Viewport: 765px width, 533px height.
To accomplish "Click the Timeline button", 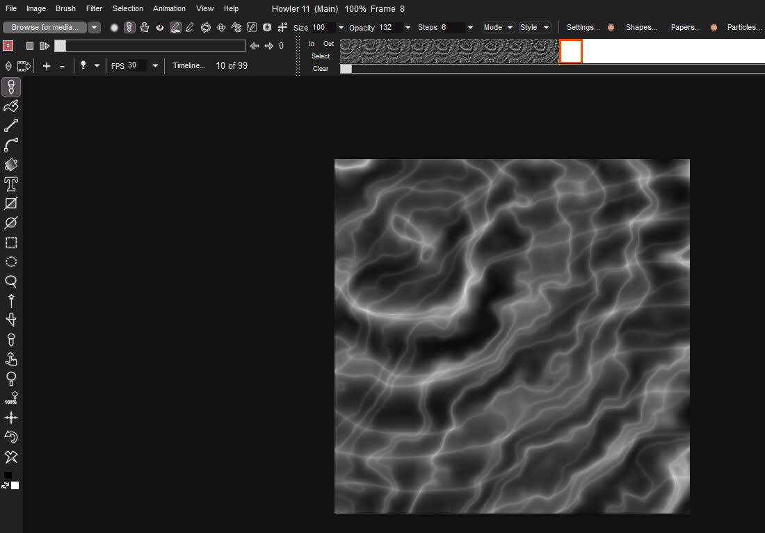I will coord(188,65).
